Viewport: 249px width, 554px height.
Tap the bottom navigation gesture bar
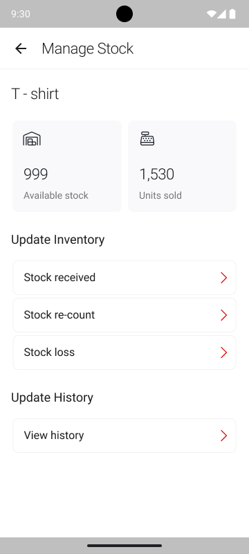124,546
